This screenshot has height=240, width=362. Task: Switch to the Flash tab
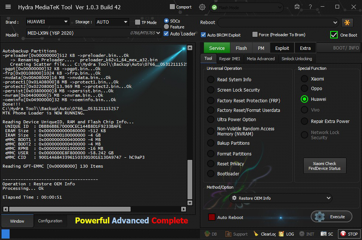tap(241, 48)
